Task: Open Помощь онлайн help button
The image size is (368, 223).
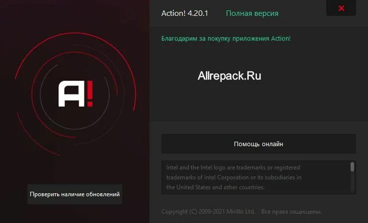Action: 259,144
